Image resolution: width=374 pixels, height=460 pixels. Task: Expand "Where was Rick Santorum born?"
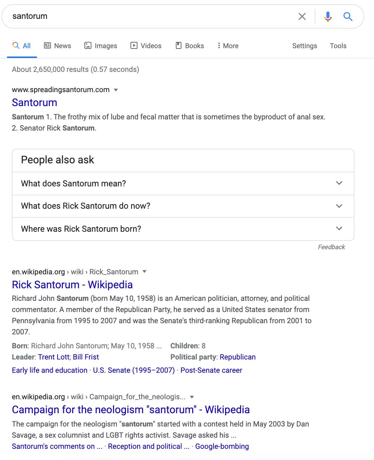pos(183,229)
